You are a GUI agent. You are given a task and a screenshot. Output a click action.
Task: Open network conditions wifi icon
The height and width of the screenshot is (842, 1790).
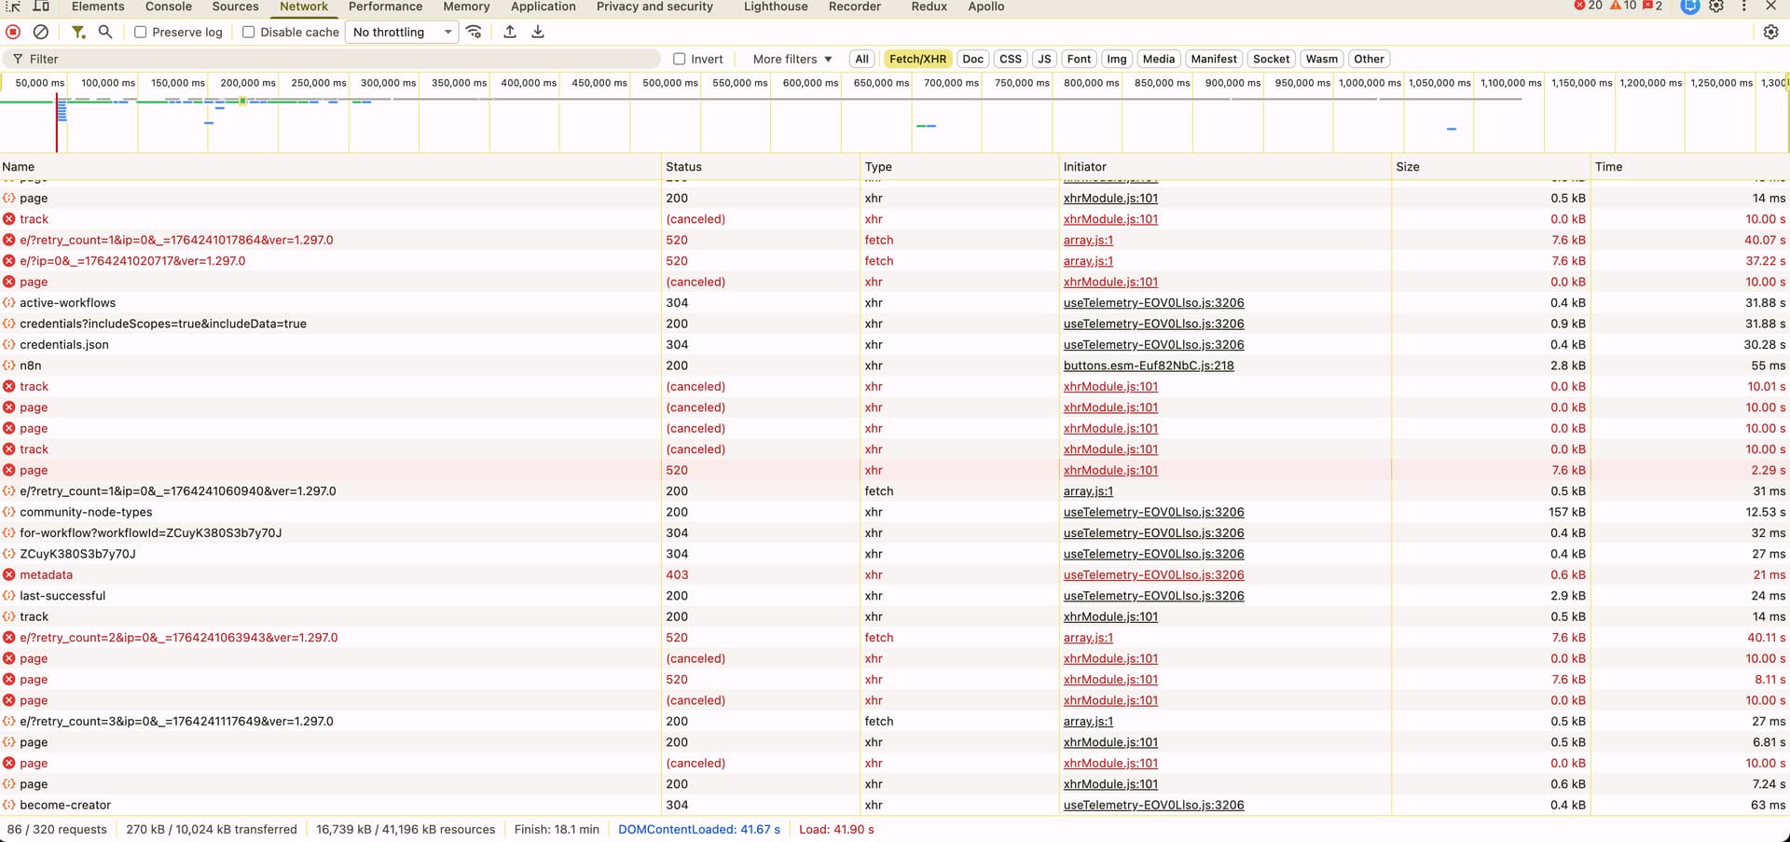click(474, 32)
